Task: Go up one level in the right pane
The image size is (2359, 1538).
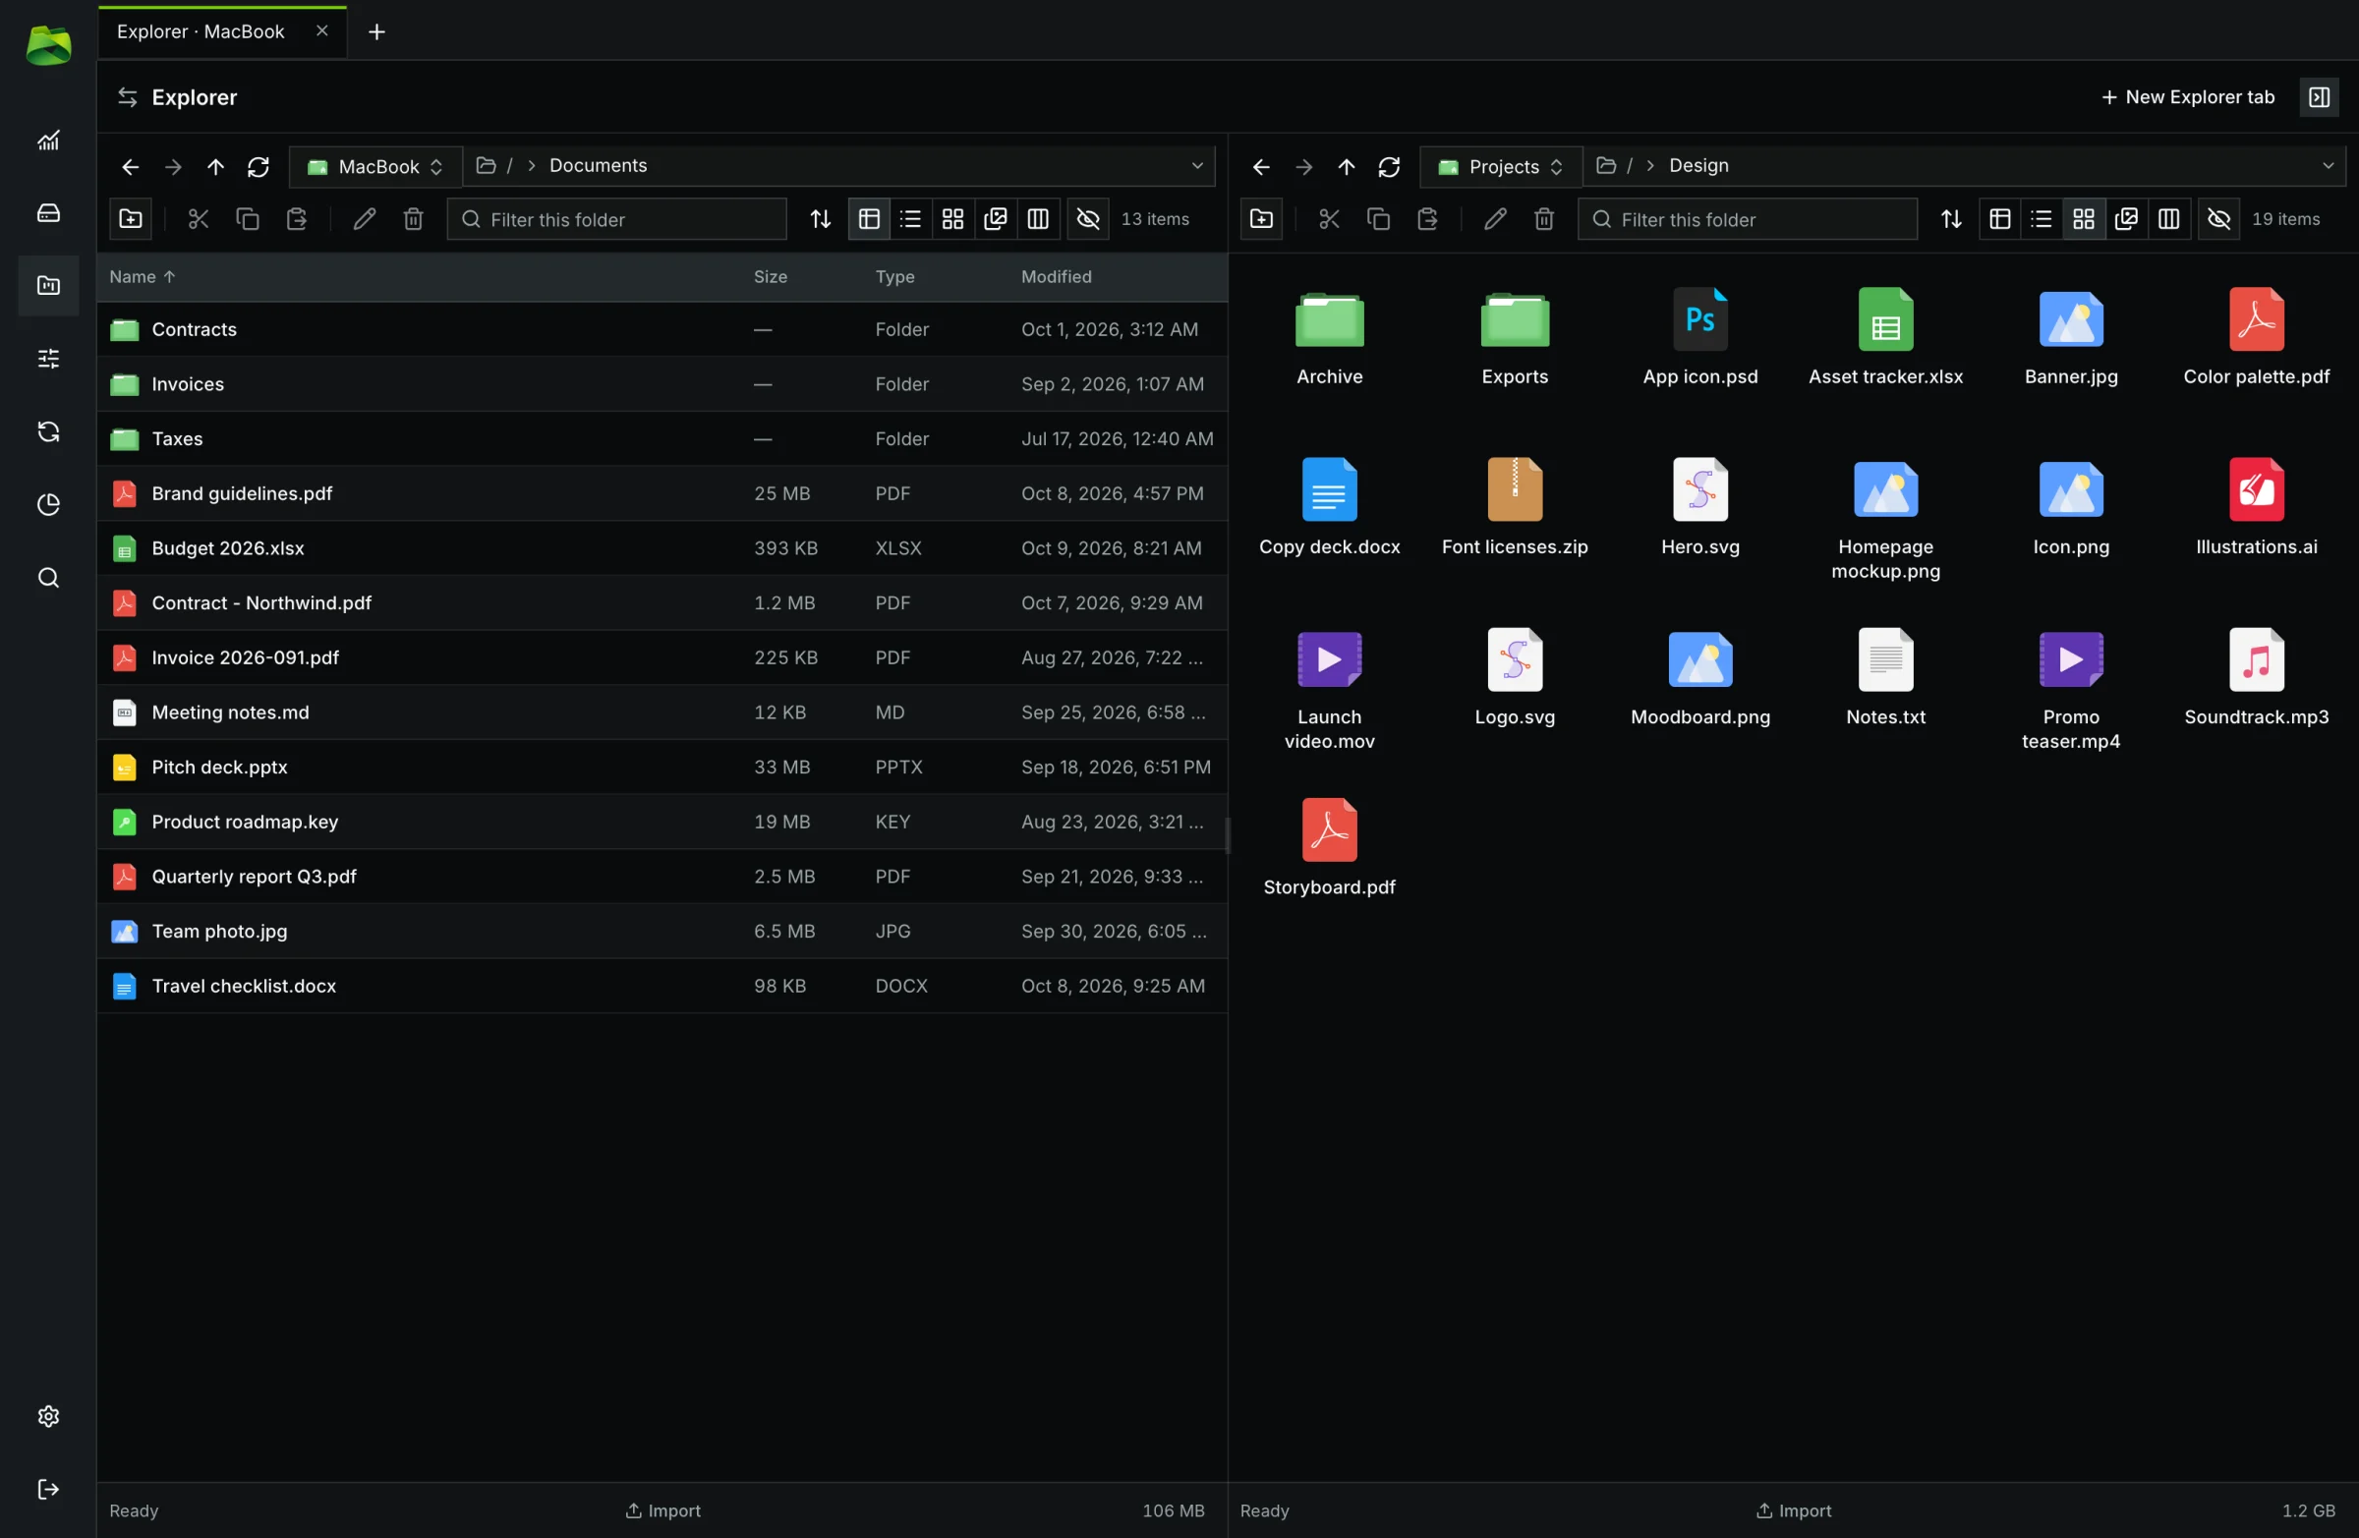Action: pos(1346,166)
